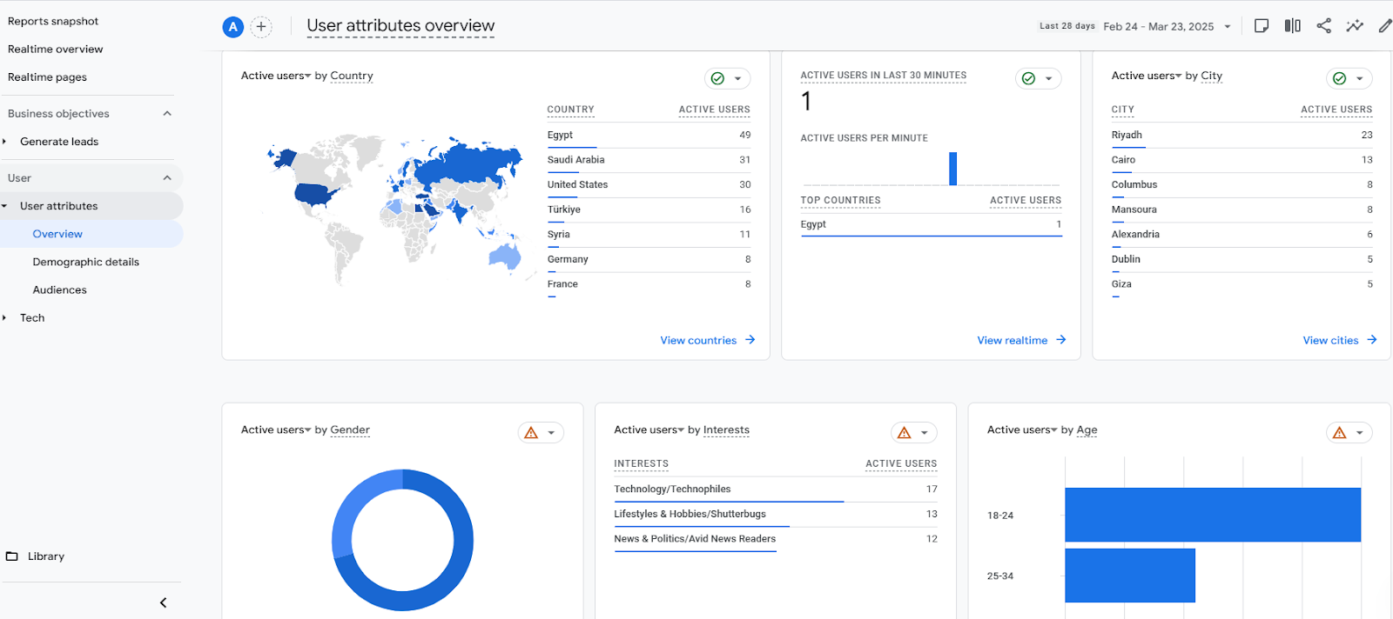
Task: Click warning triangle in Age card
Action: pos(1340,433)
